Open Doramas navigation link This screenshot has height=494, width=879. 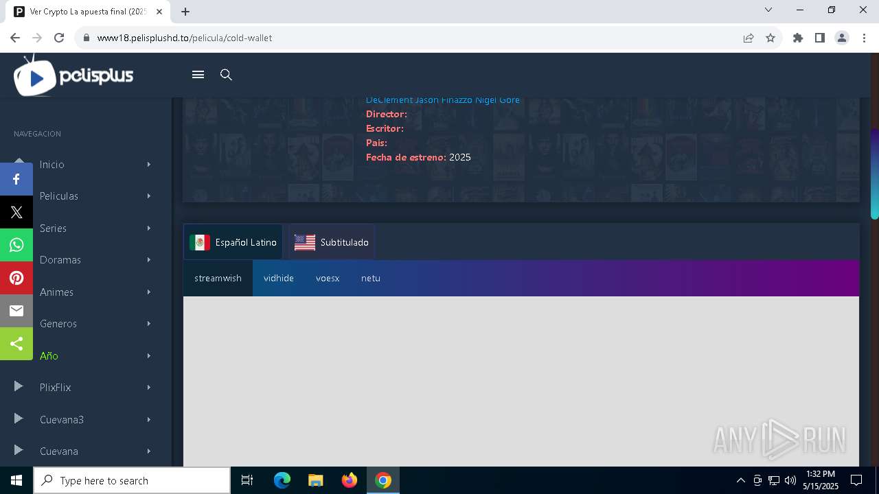(60, 260)
